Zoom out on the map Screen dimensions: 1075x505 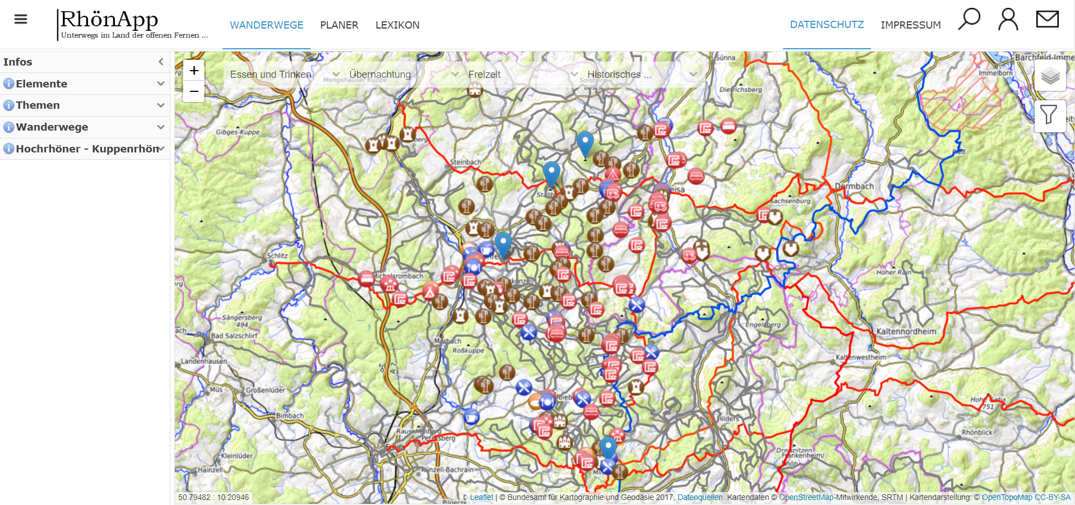pyautogui.click(x=194, y=91)
